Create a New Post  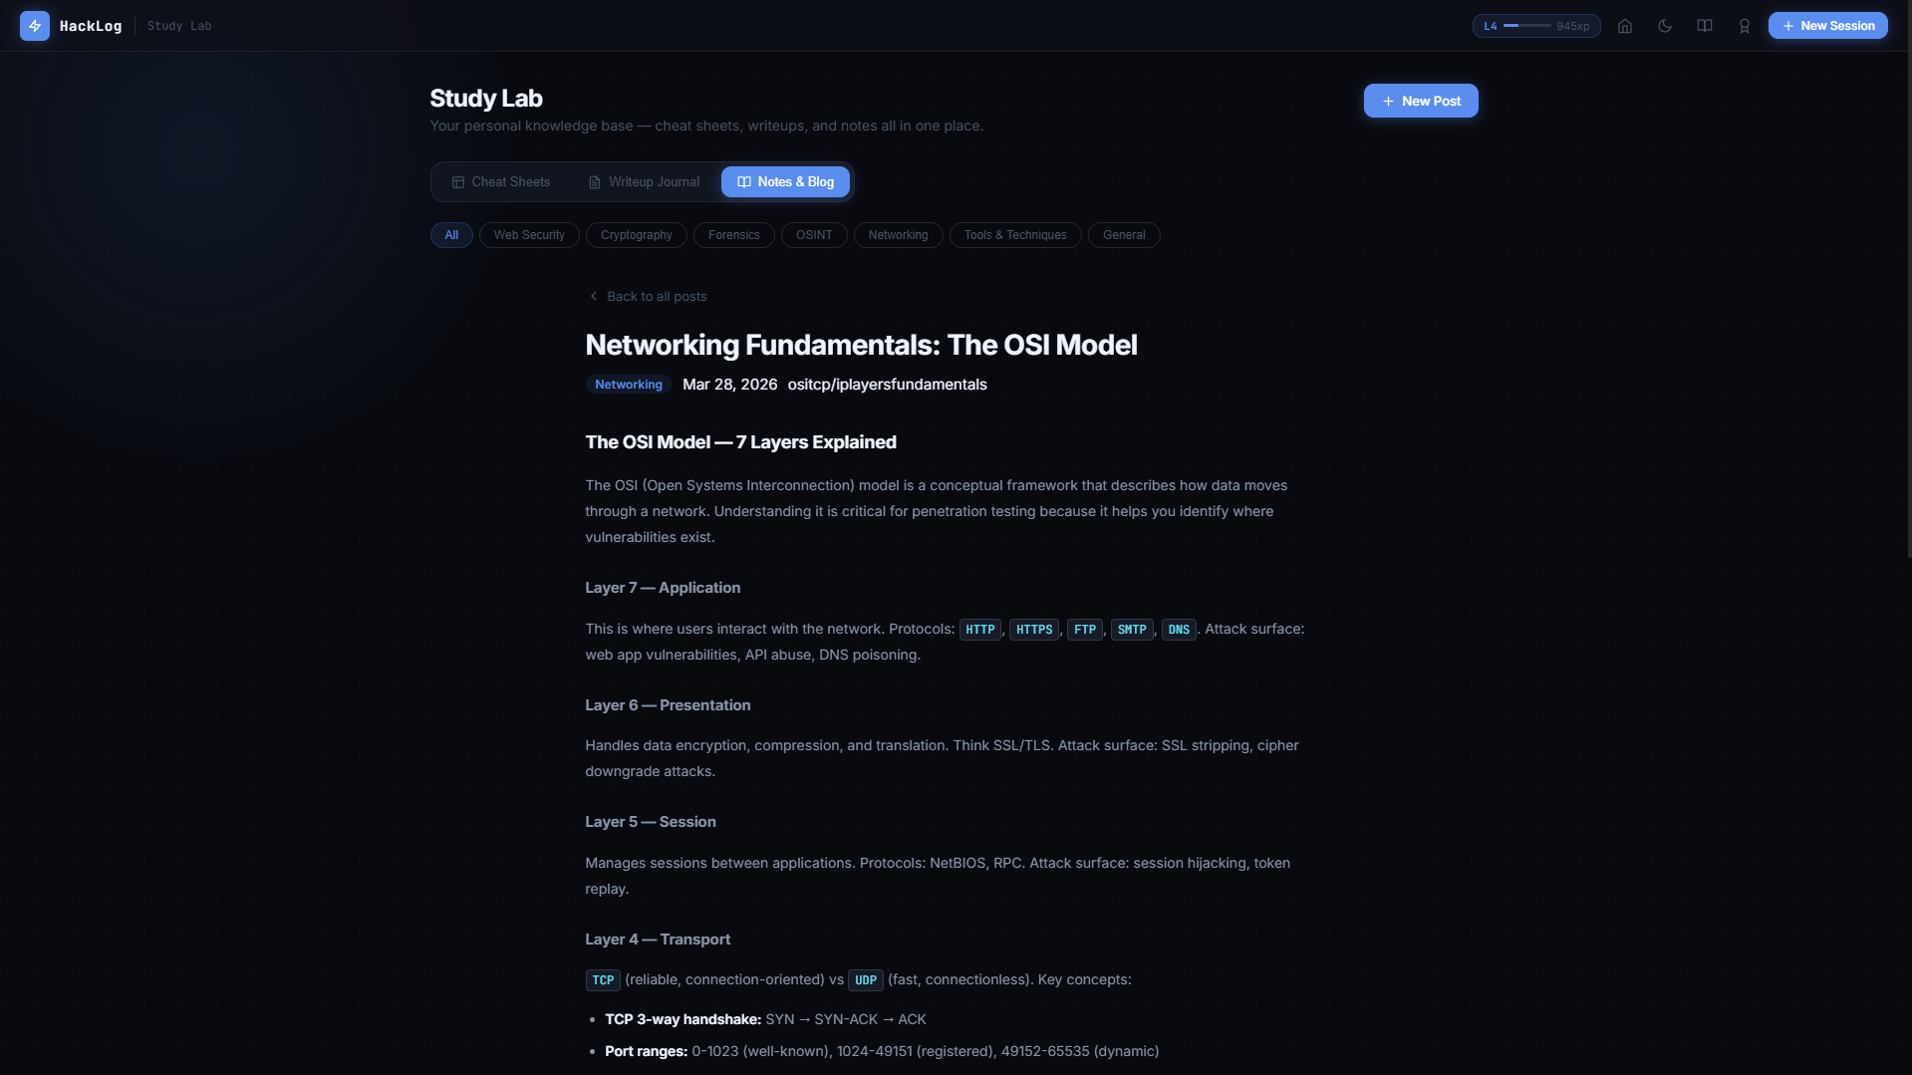click(1420, 101)
